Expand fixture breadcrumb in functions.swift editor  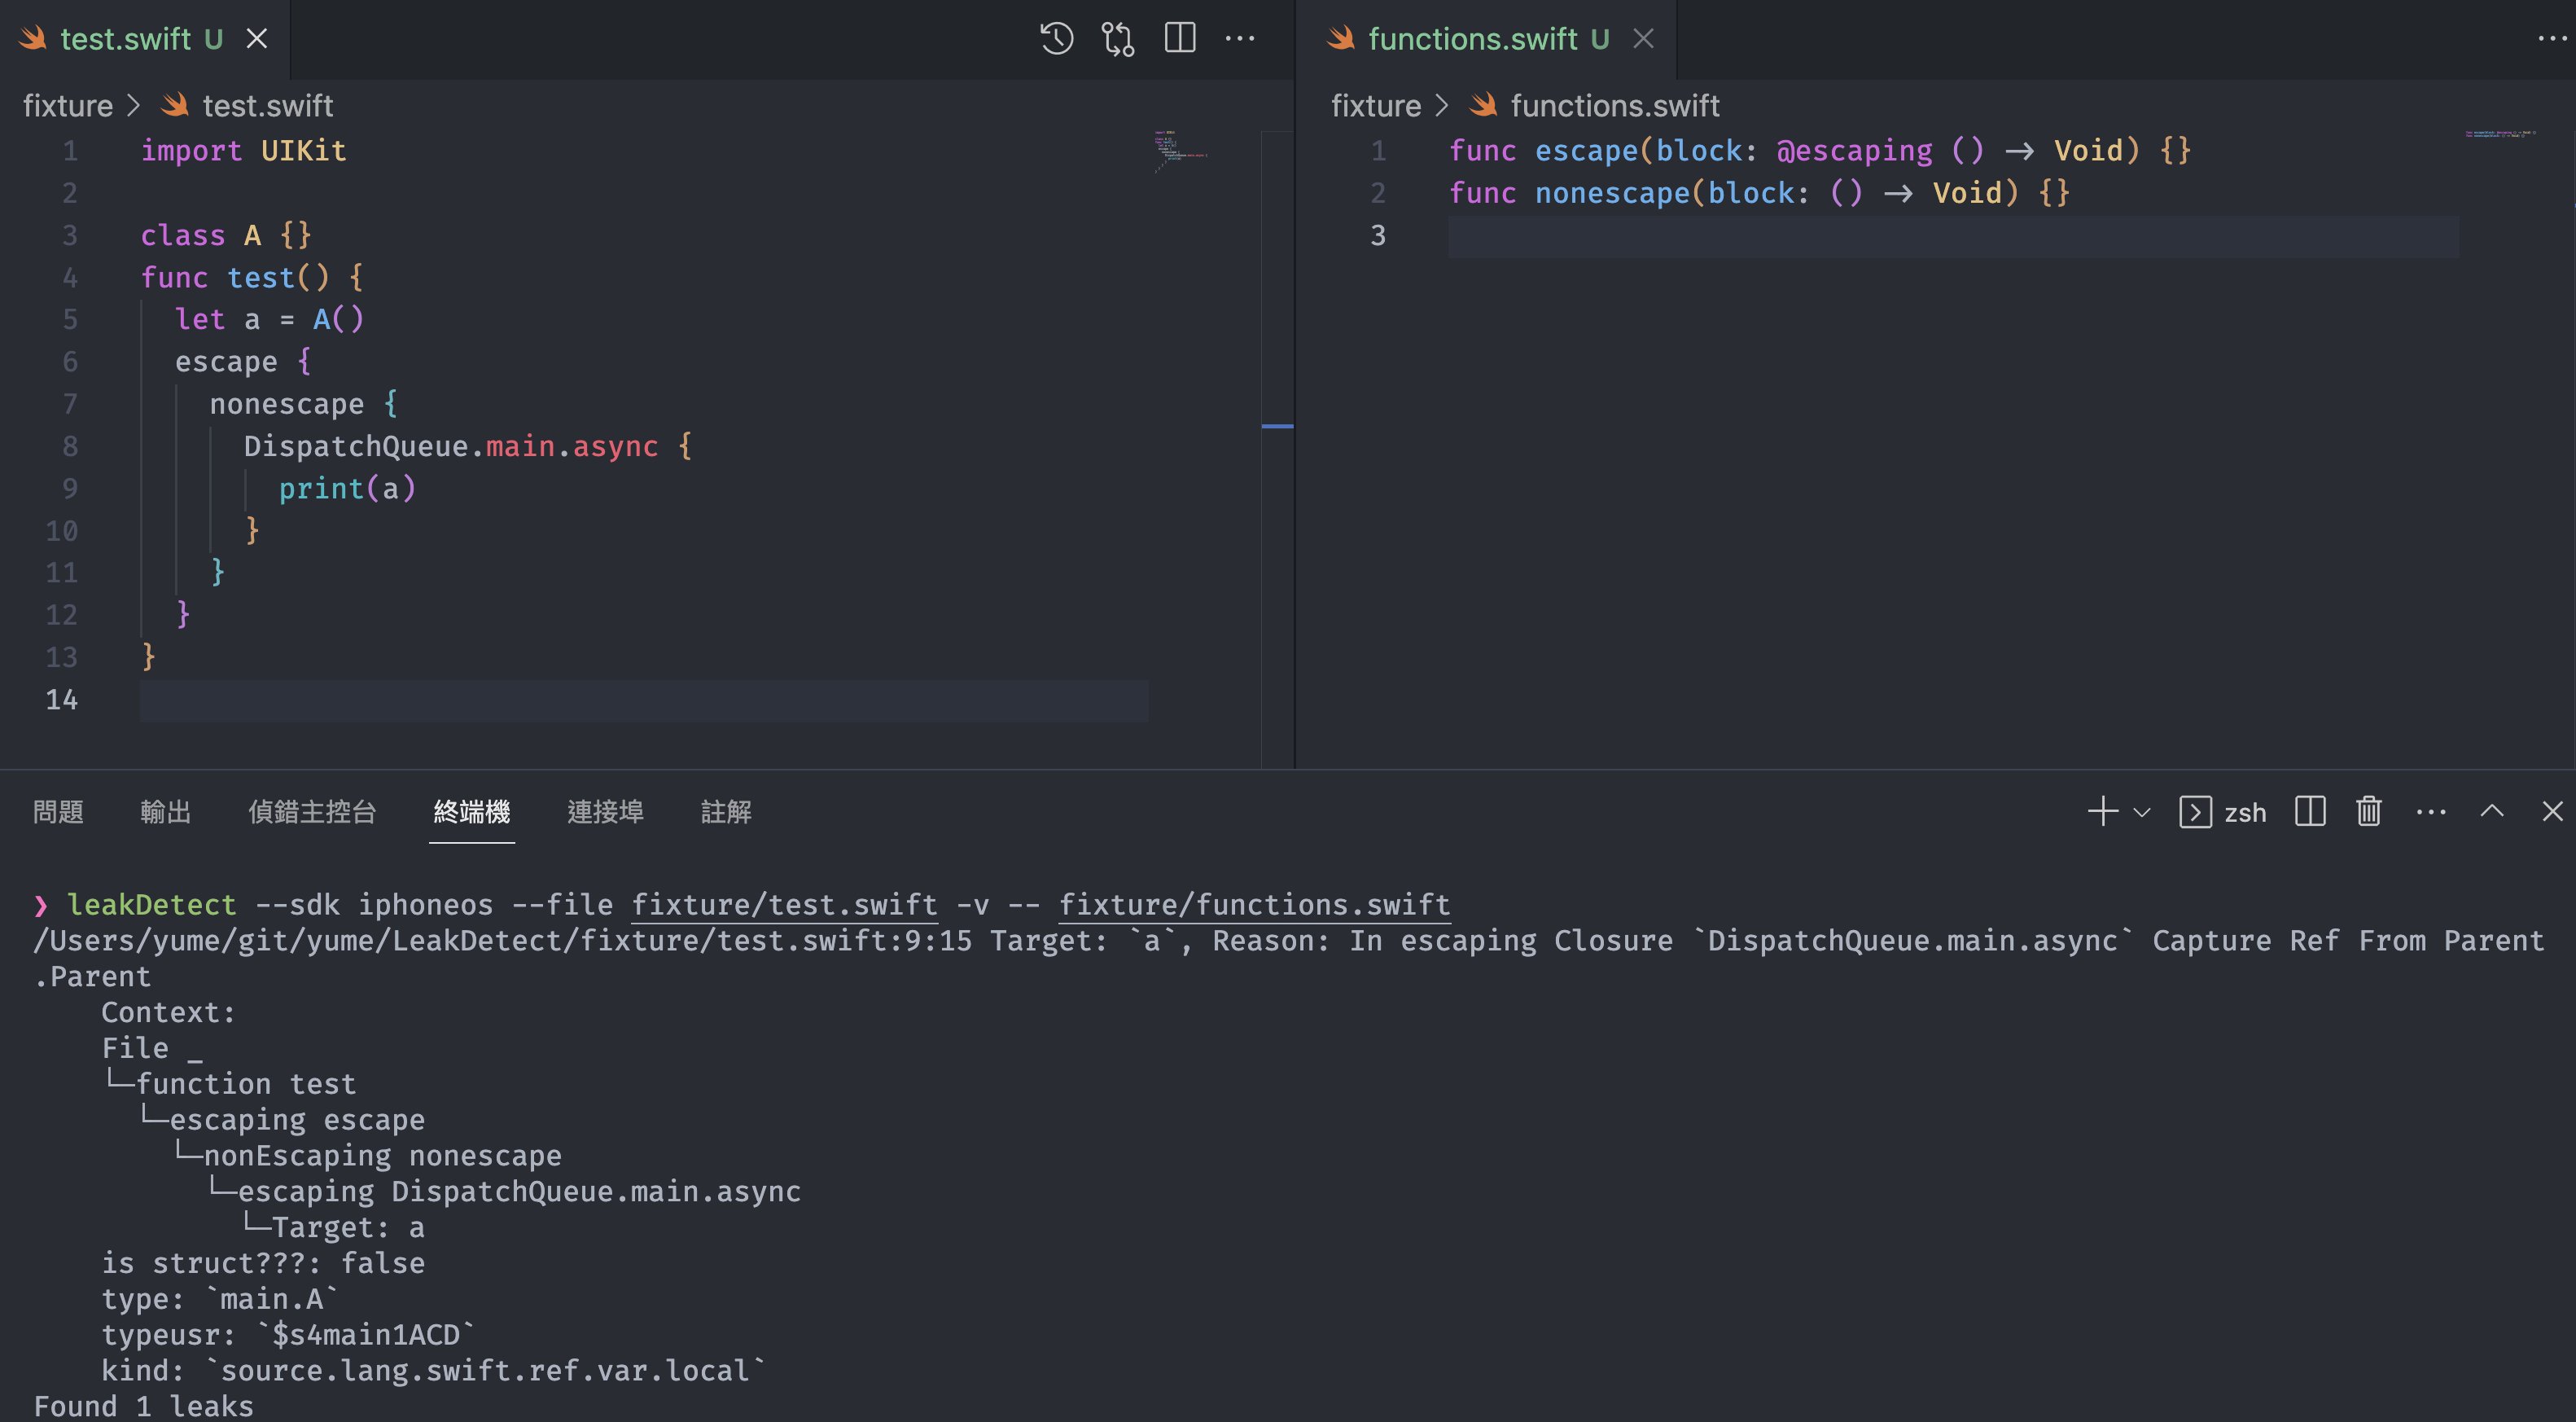[x=1375, y=106]
